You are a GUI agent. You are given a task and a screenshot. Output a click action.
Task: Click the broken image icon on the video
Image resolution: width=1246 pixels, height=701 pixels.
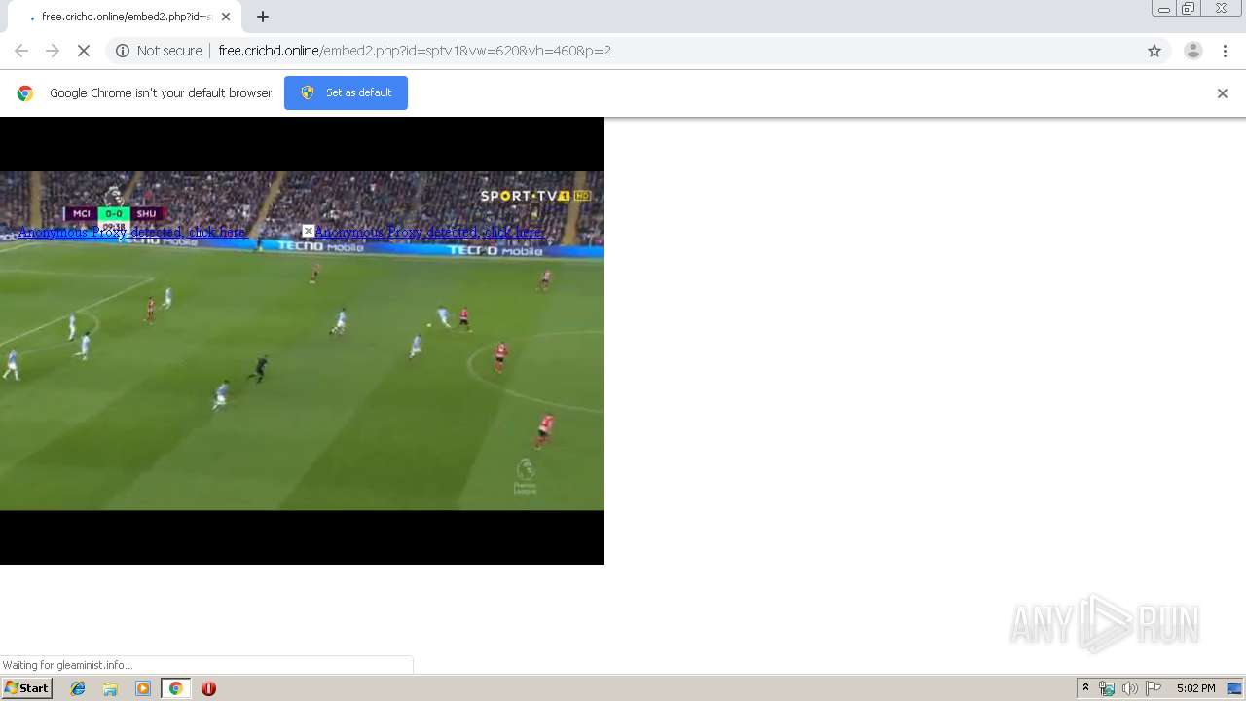click(x=308, y=231)
